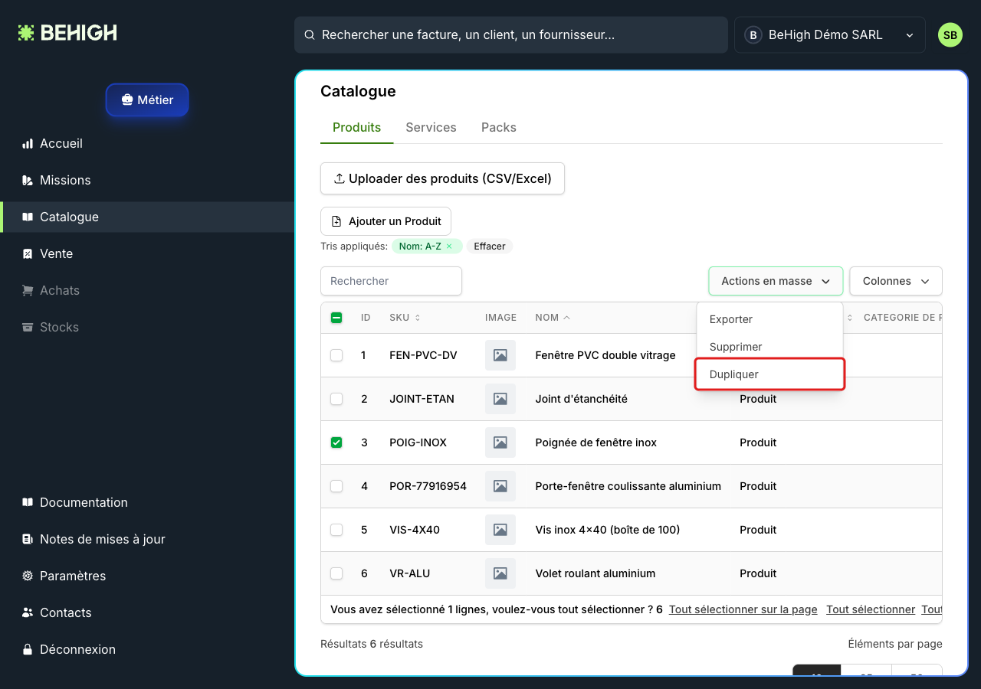Log out with Déconnexion

(147, 649)
